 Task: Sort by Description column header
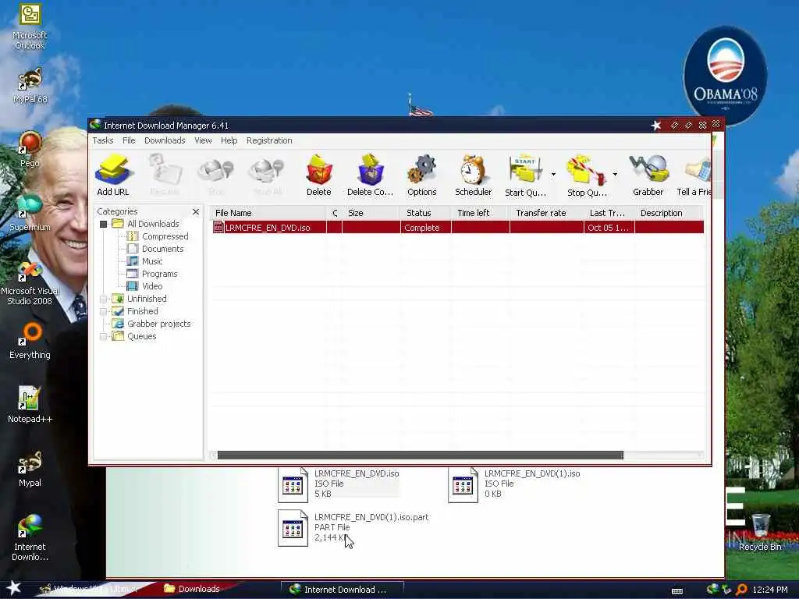(x=669, y=213)
